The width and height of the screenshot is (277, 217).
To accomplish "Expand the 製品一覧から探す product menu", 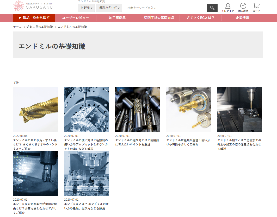I will click(34, 18).
